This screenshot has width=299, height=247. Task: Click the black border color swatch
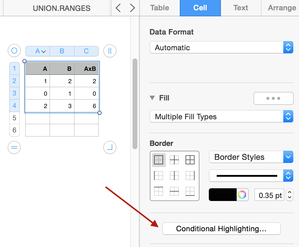click(222, 195)
